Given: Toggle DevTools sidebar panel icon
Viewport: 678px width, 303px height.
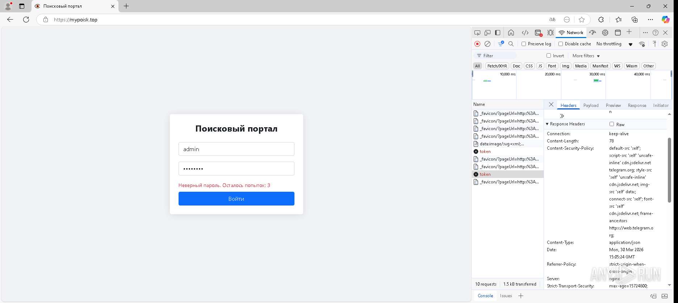Looking at the screenshot, I should [x=498, y=33].
